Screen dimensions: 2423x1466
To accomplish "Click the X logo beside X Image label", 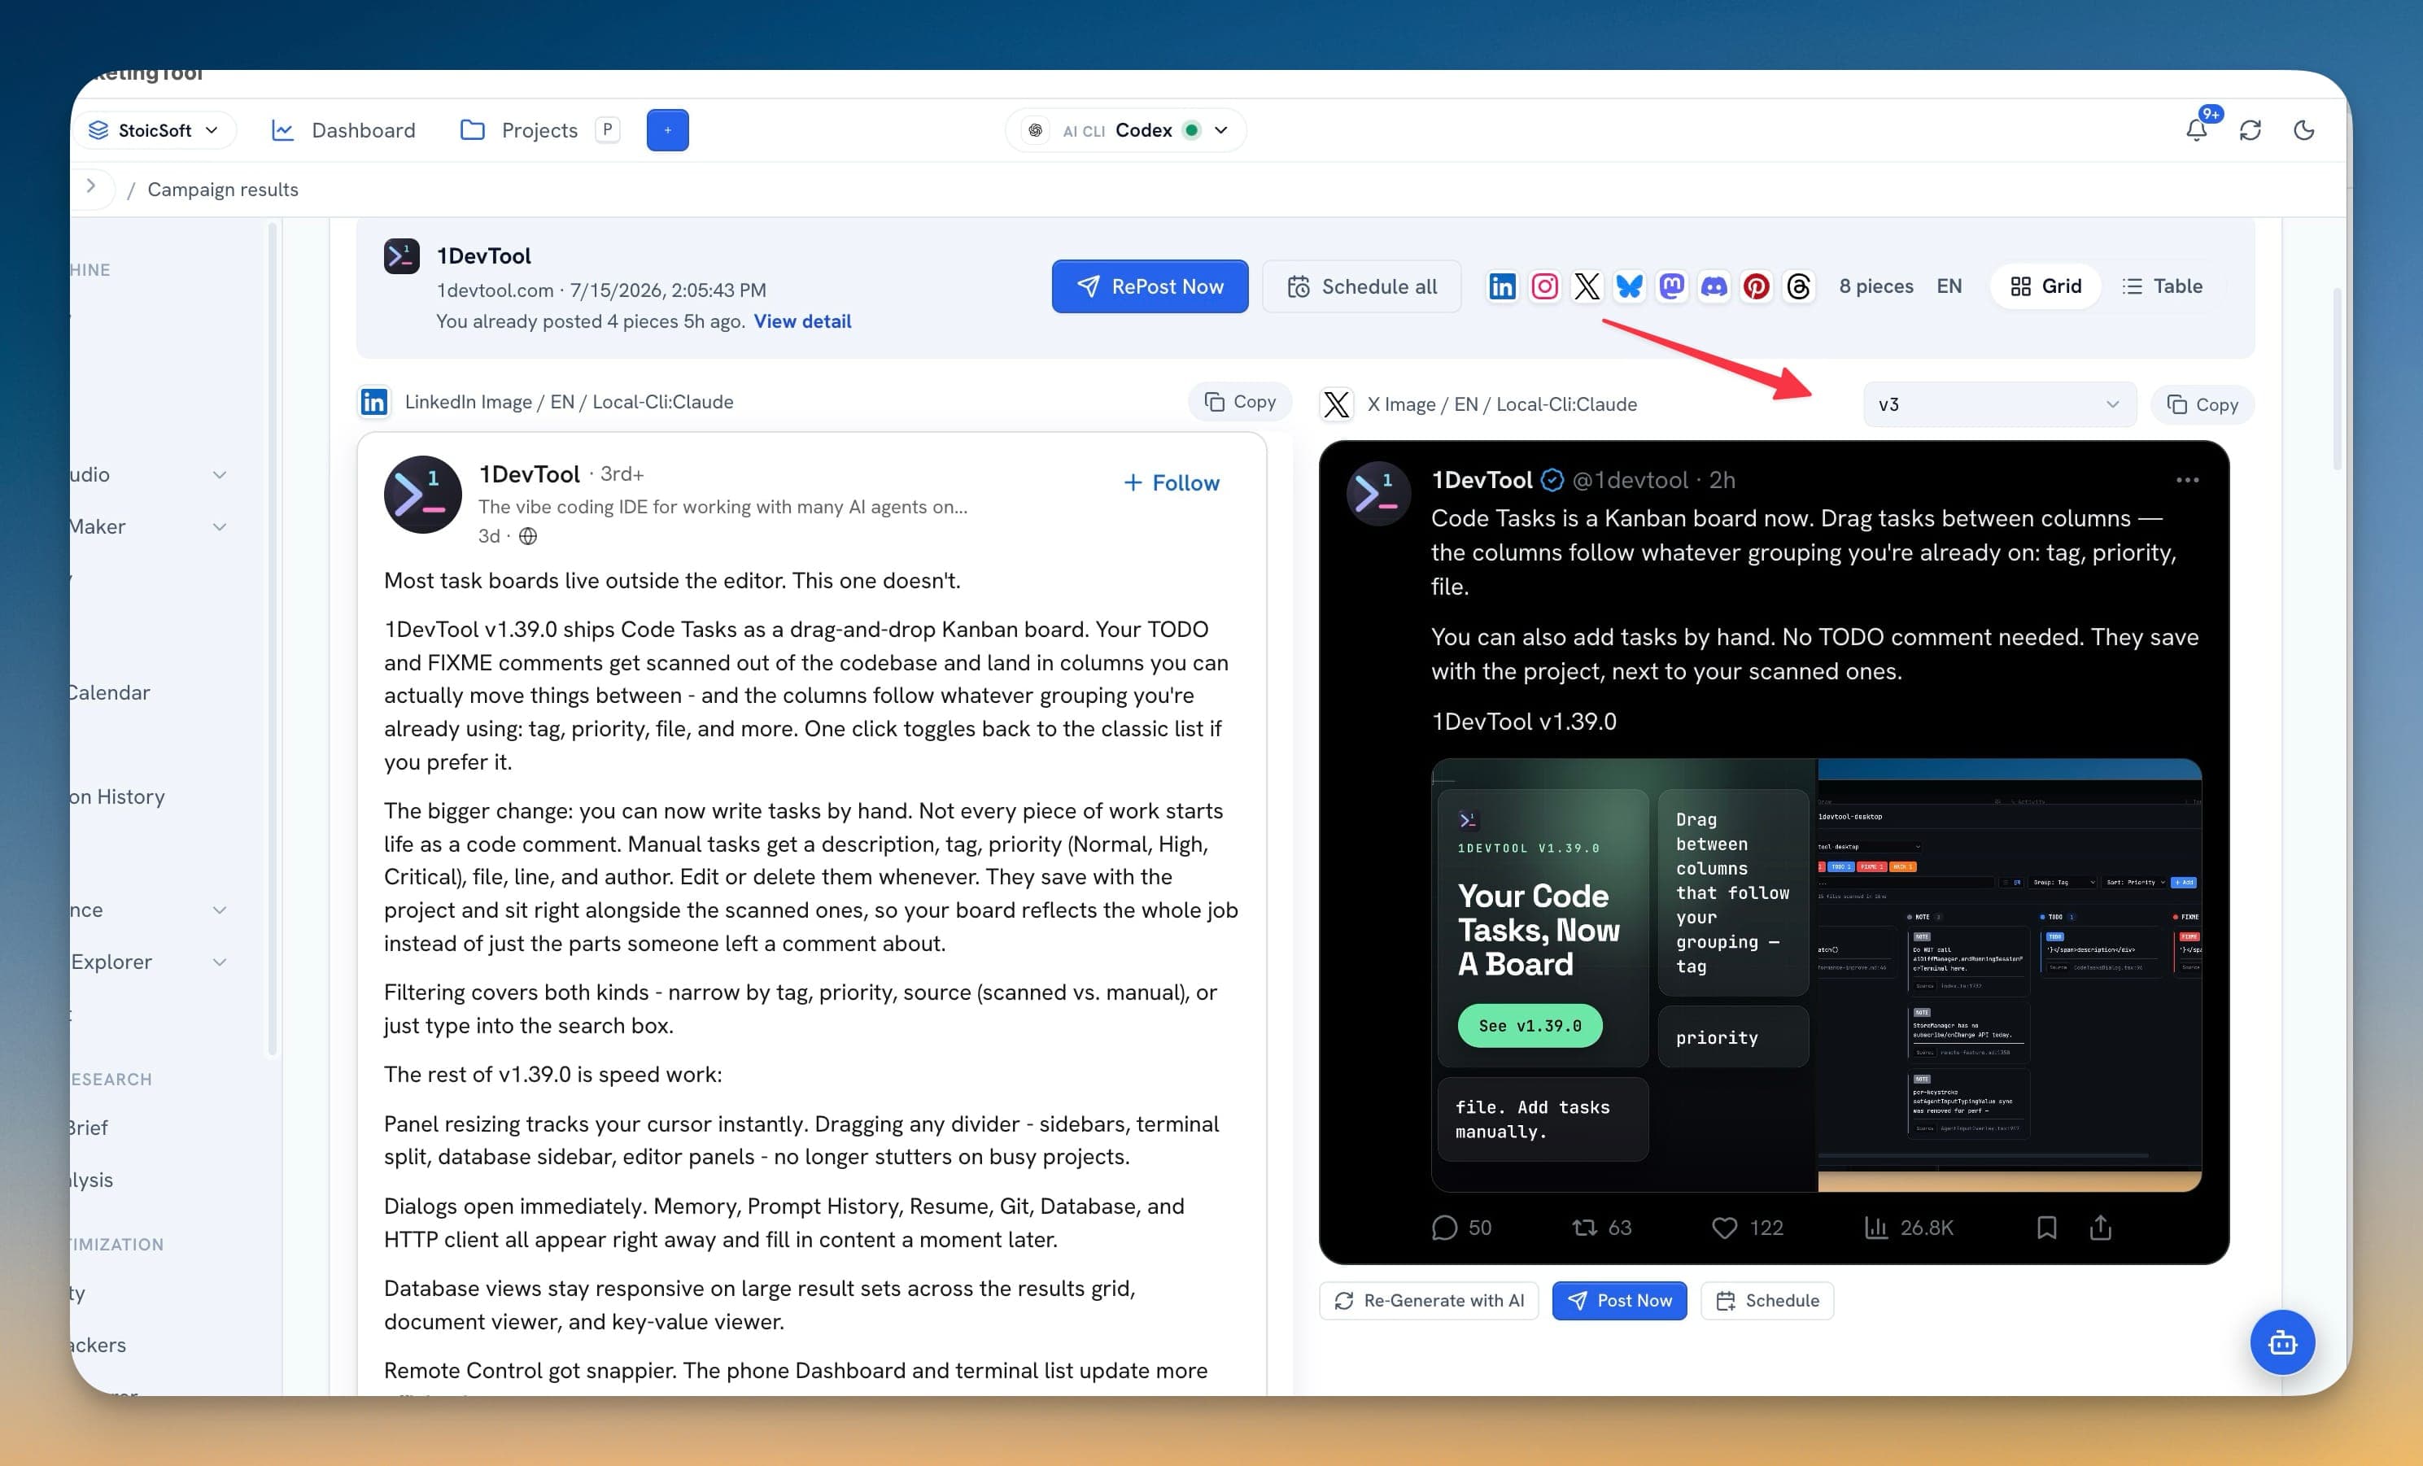I will tap(1336, 404).
